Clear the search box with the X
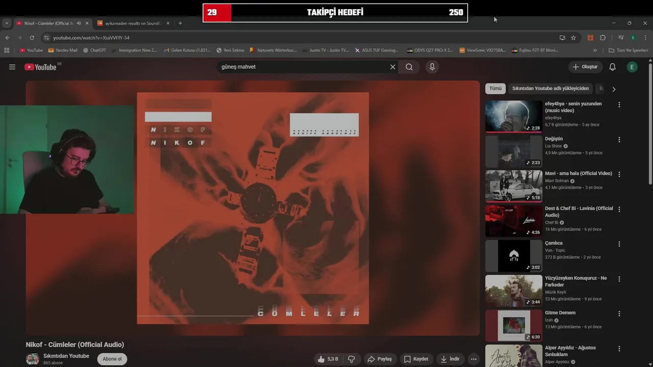The height and width of the screenshot is (367, 653). tap(393, 67)
